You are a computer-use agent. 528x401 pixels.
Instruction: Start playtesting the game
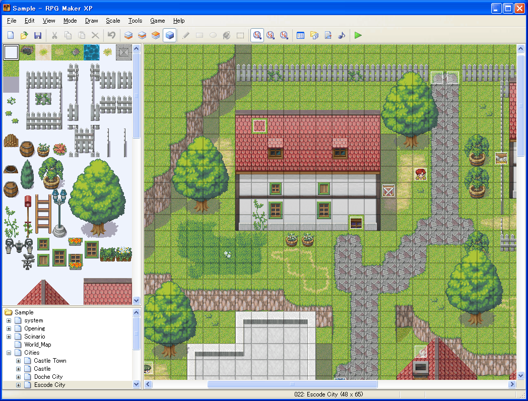click(358, 35)
